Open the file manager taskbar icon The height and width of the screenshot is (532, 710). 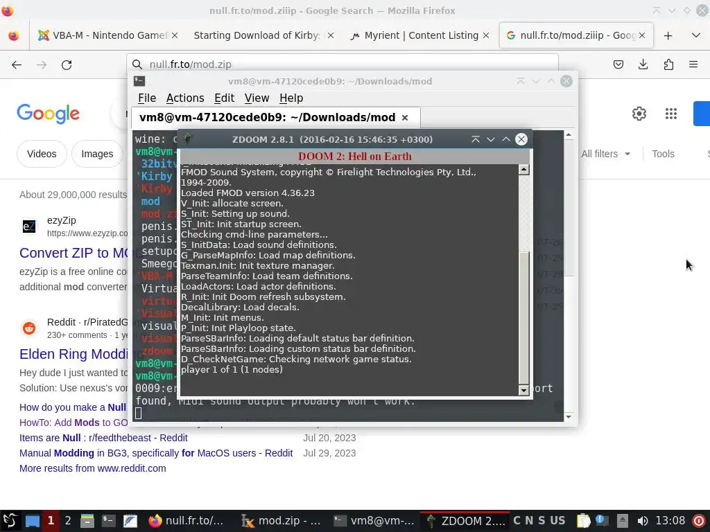[87, 521]
